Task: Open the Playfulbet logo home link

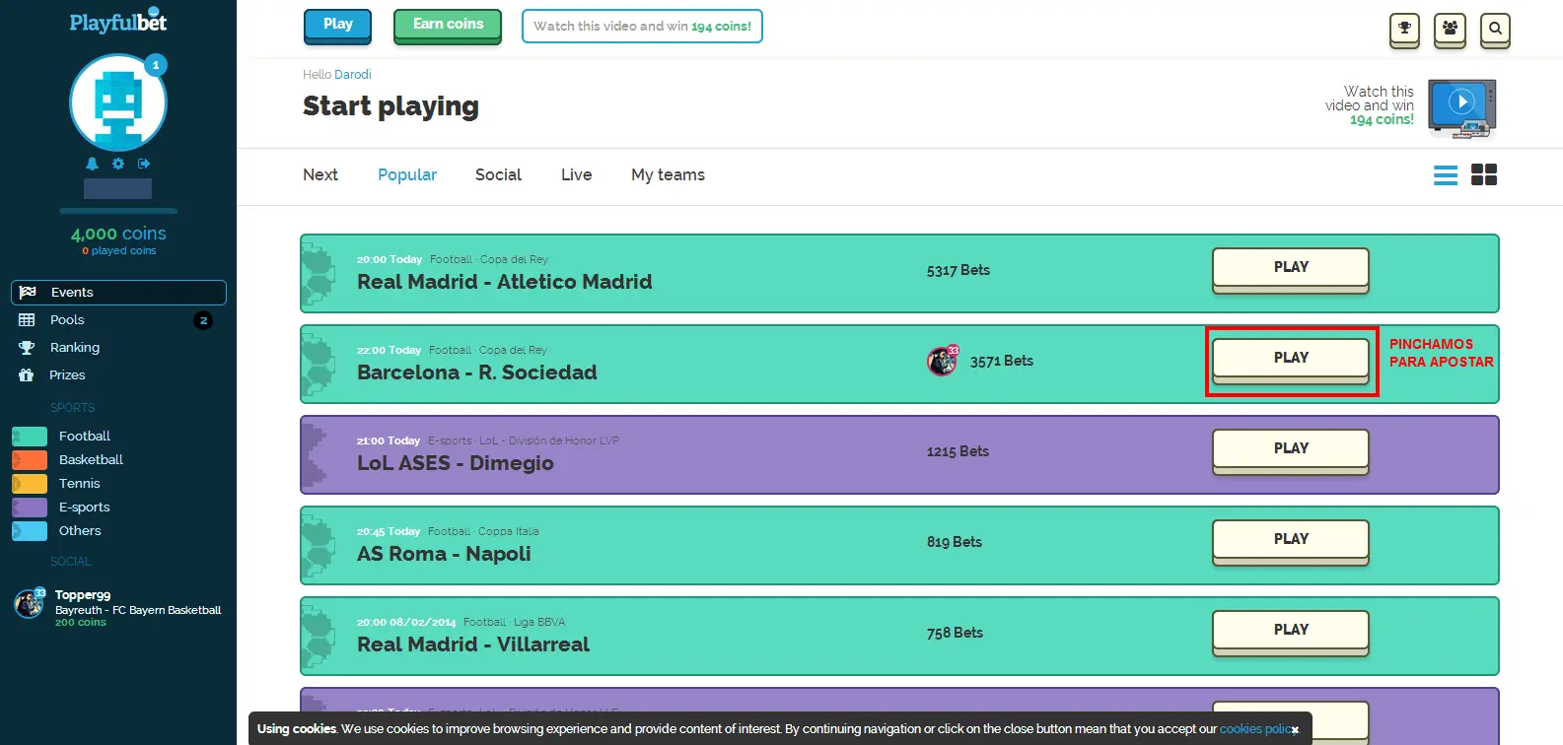Action: tap(118, 22)
